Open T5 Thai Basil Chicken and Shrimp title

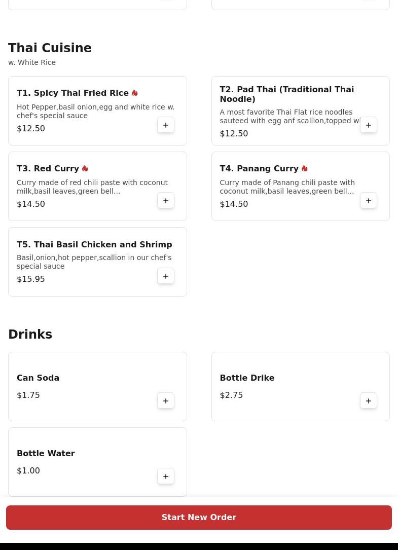[94, 244]
